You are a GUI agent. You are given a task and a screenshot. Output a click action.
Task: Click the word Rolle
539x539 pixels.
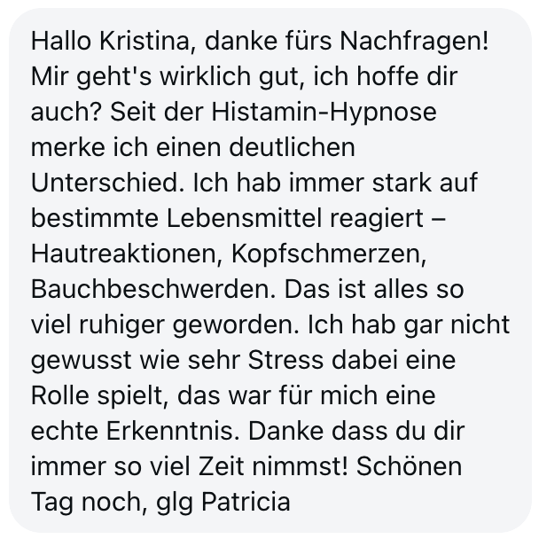60,395
